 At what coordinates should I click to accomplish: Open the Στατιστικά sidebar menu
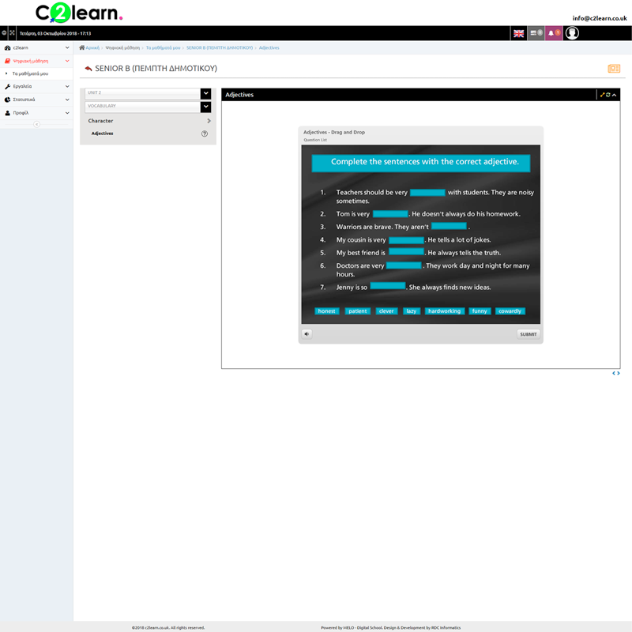[36, 100]
